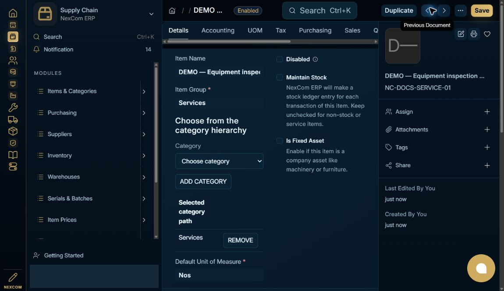Click the Duplicate button
This screenshot has width=504, height=291.
coord(399,11)
